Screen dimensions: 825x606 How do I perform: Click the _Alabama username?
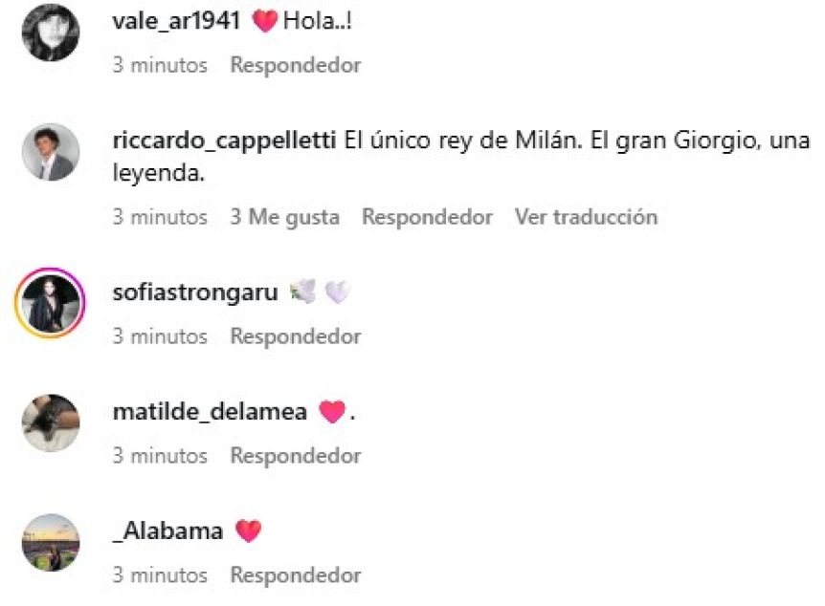point(167,530)
